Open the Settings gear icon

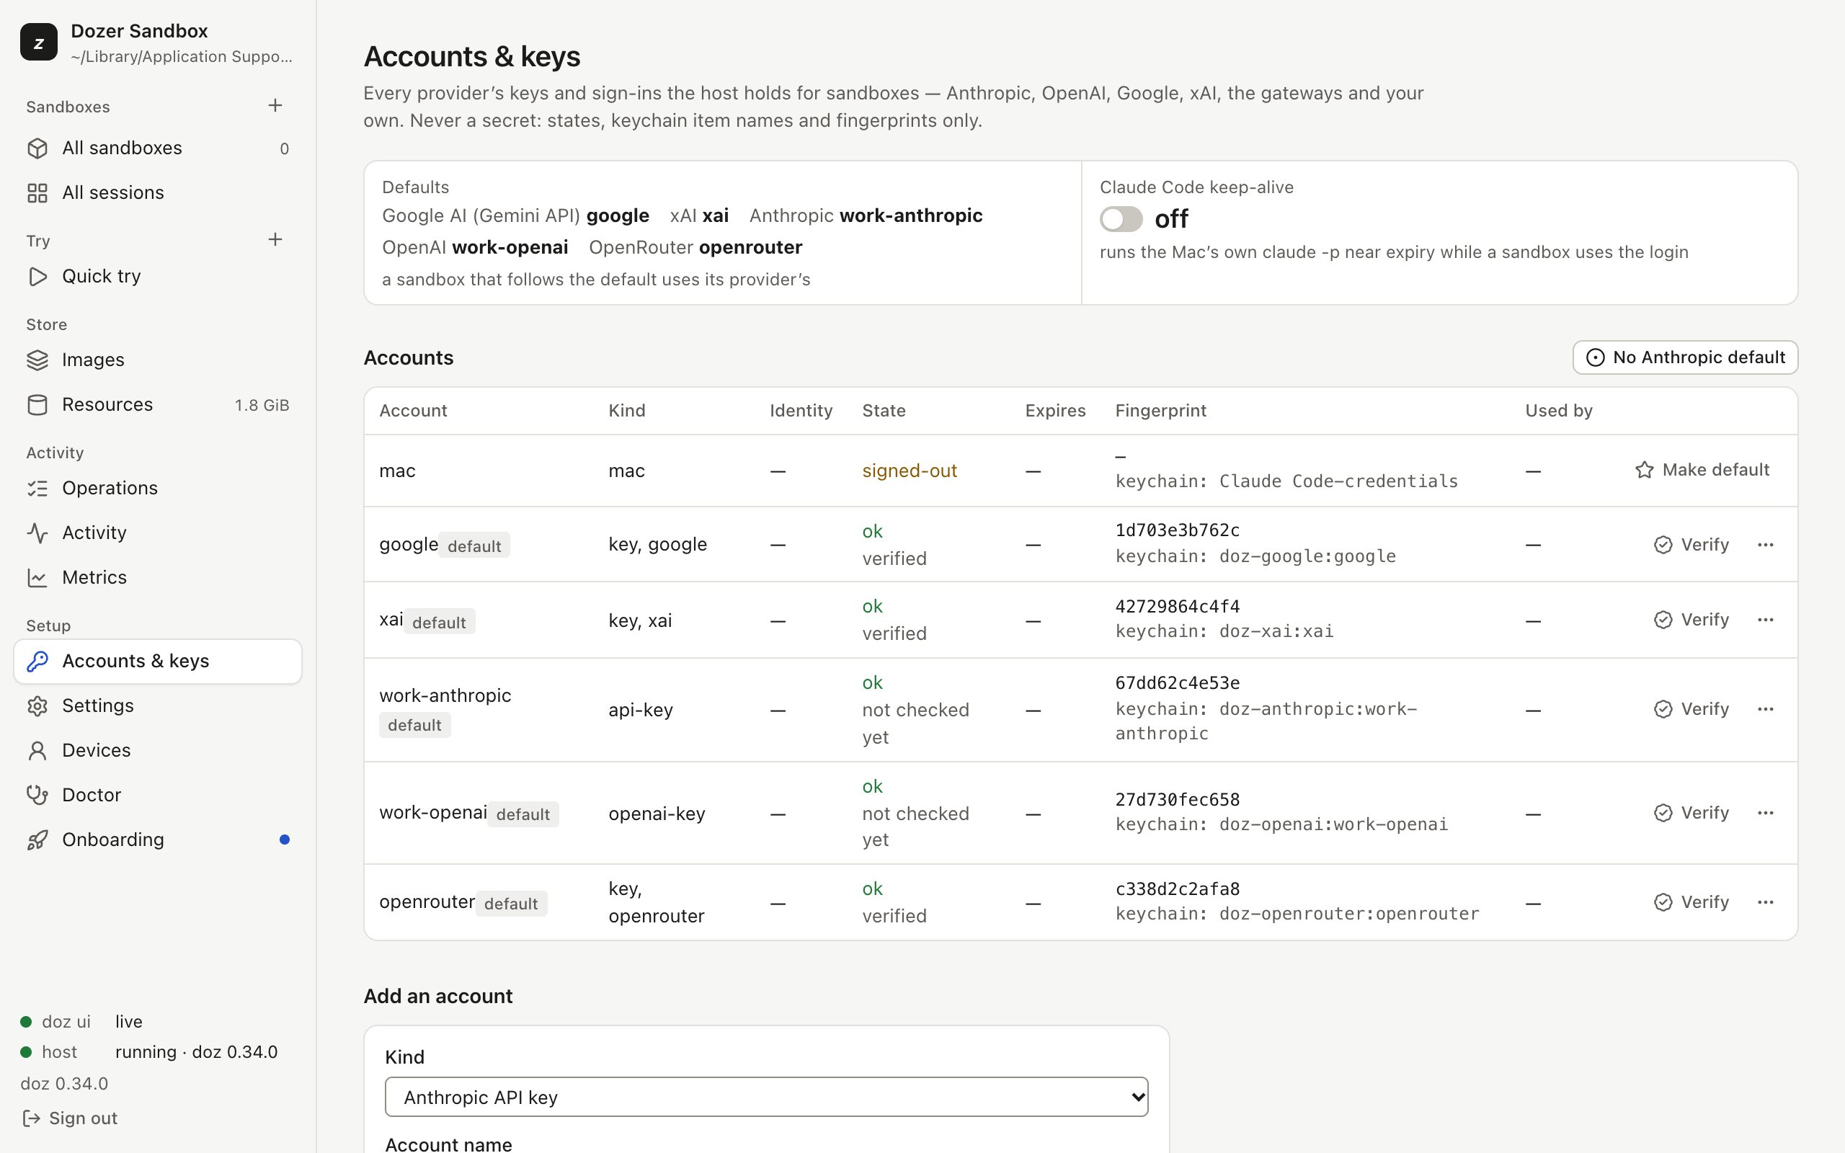pos(37,705)
